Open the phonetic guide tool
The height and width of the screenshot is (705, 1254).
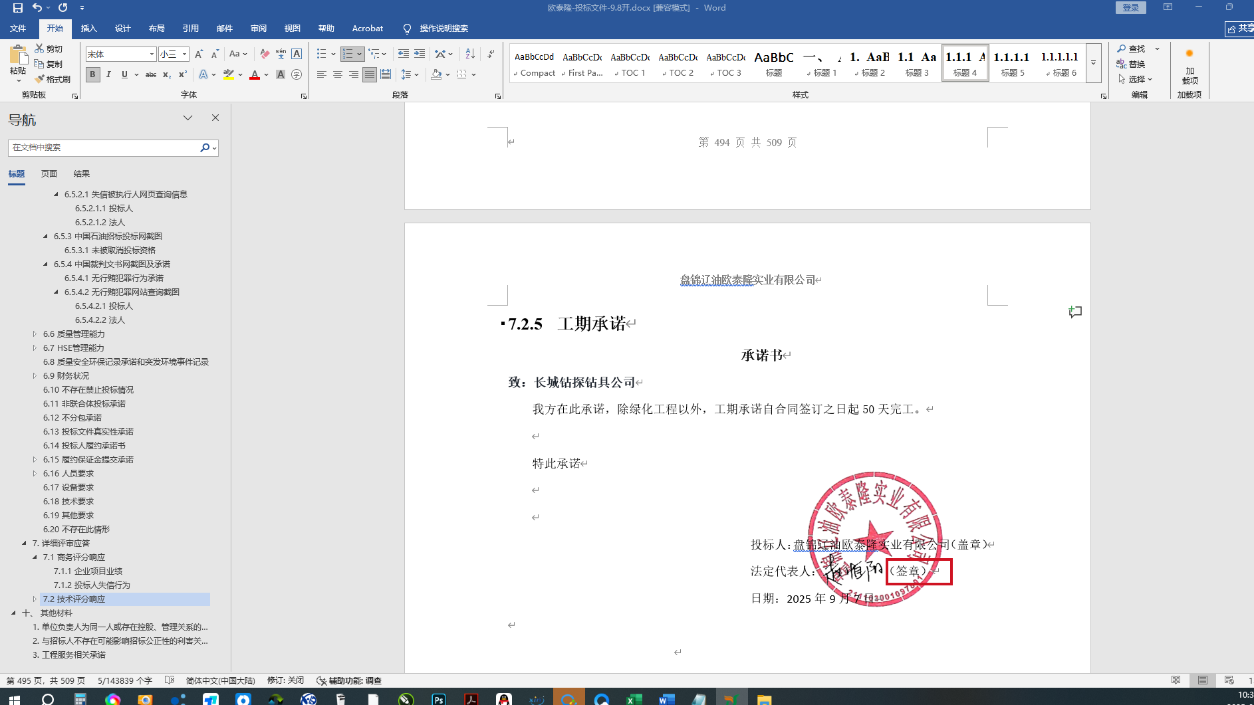click(x=281, y=54)
